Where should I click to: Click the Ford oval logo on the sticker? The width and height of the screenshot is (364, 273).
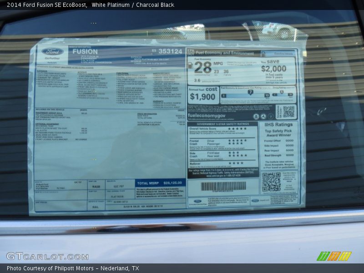[52, 51]
